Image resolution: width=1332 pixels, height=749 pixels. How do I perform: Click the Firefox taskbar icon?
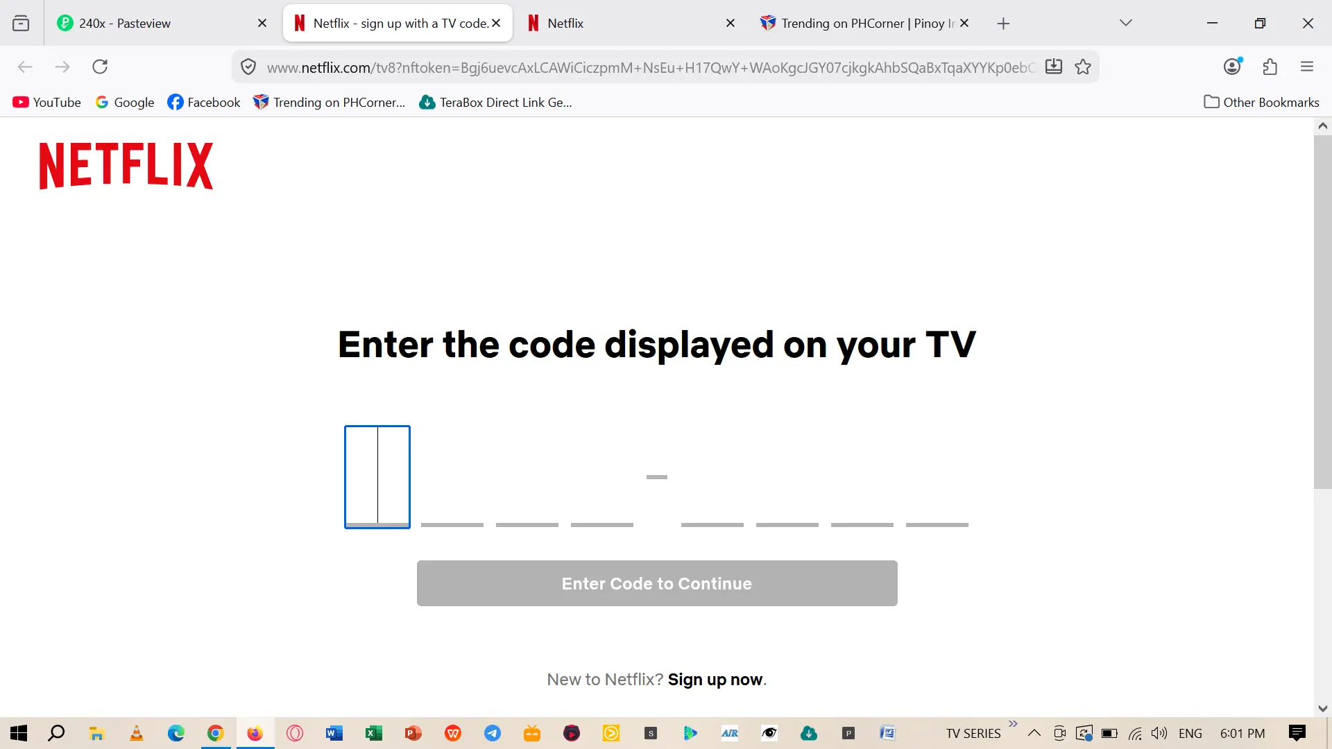255,733
